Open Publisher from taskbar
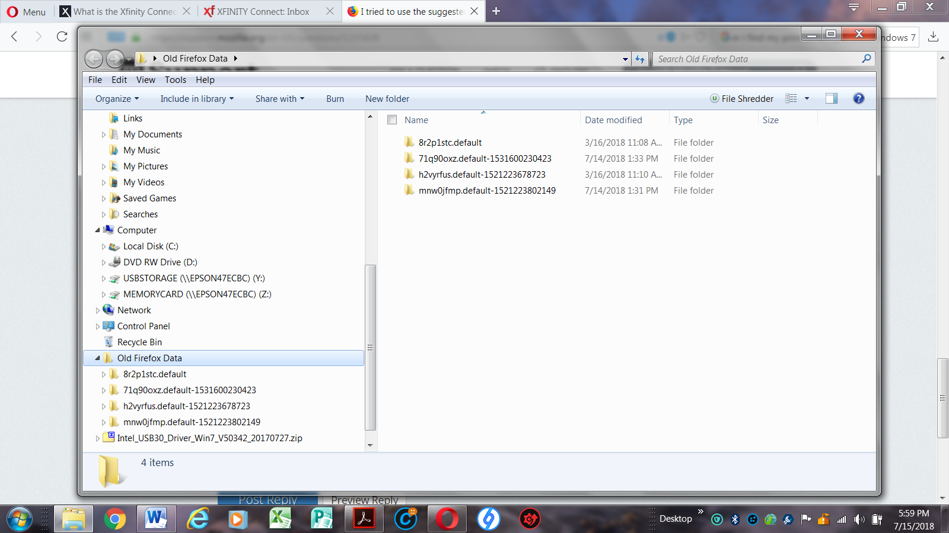949x533 pixels. pos(321,519)
